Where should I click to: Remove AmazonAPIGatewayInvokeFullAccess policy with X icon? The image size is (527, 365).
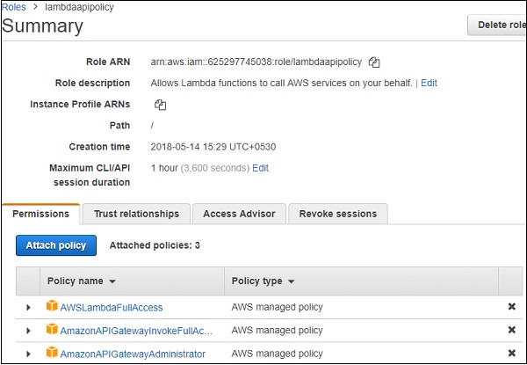pyautogui.click(x=511, y=330)
